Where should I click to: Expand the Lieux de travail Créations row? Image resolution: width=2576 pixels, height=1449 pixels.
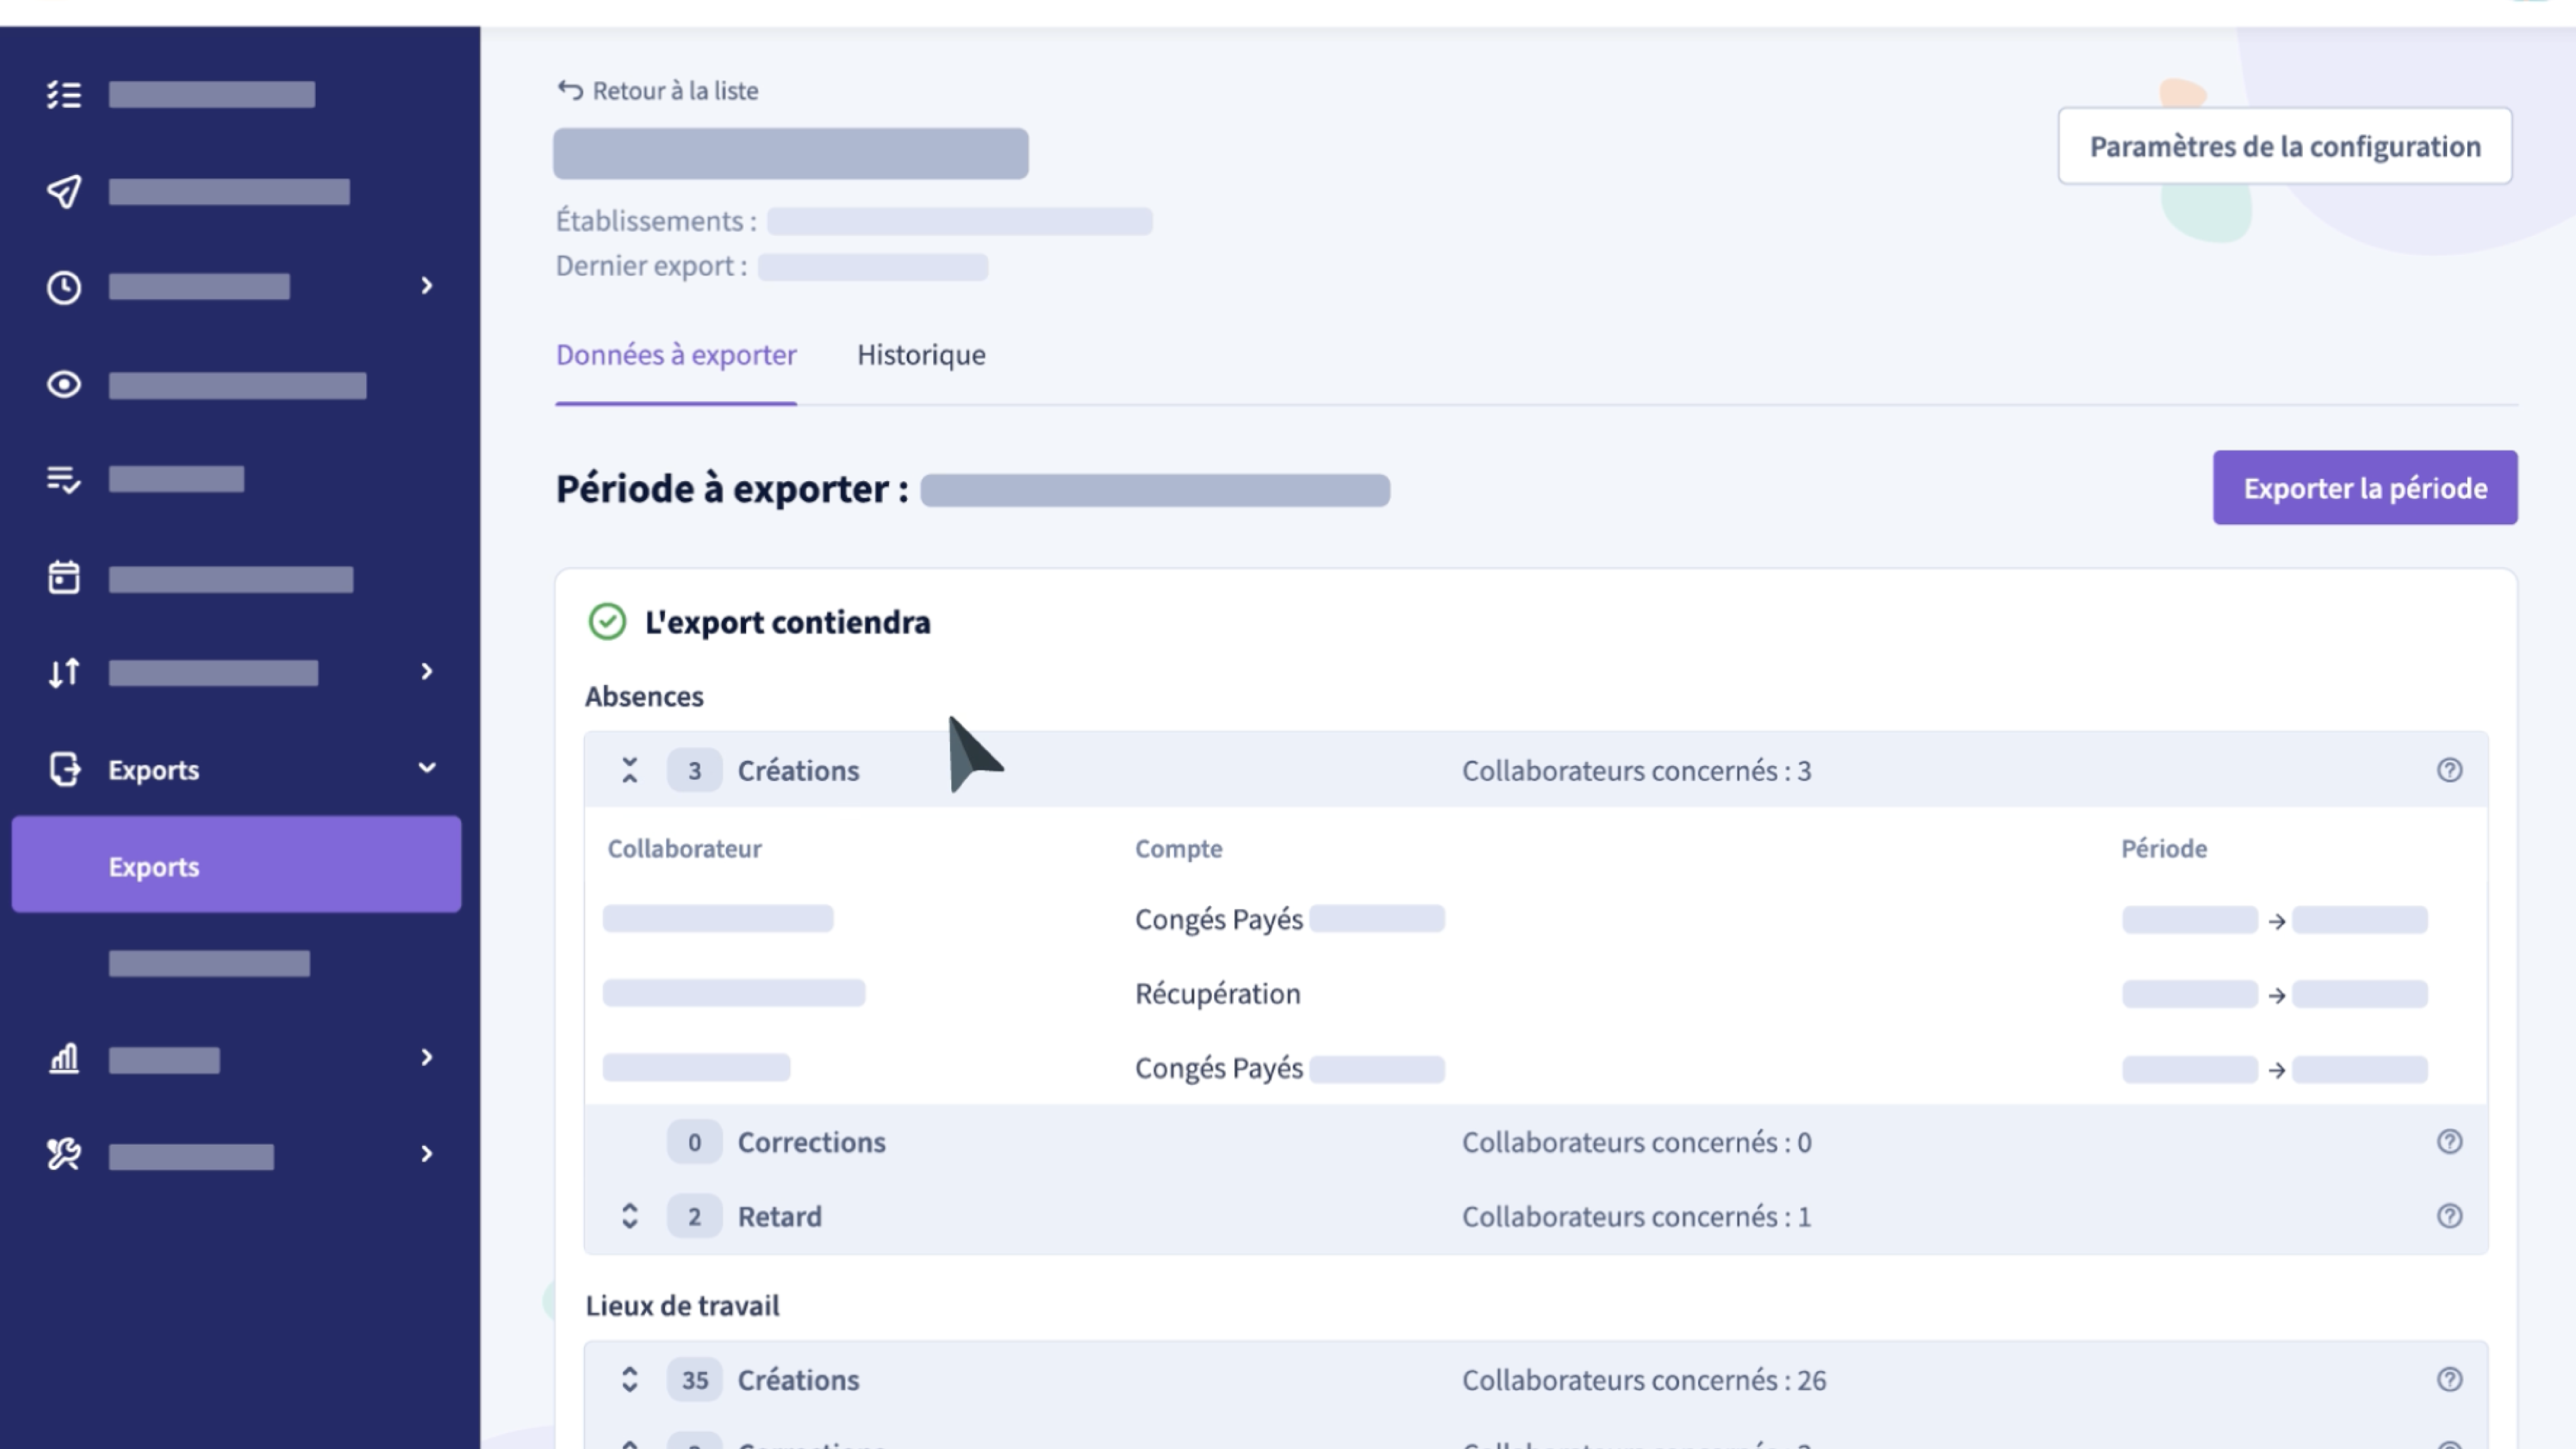click(x=629, y=1380)
